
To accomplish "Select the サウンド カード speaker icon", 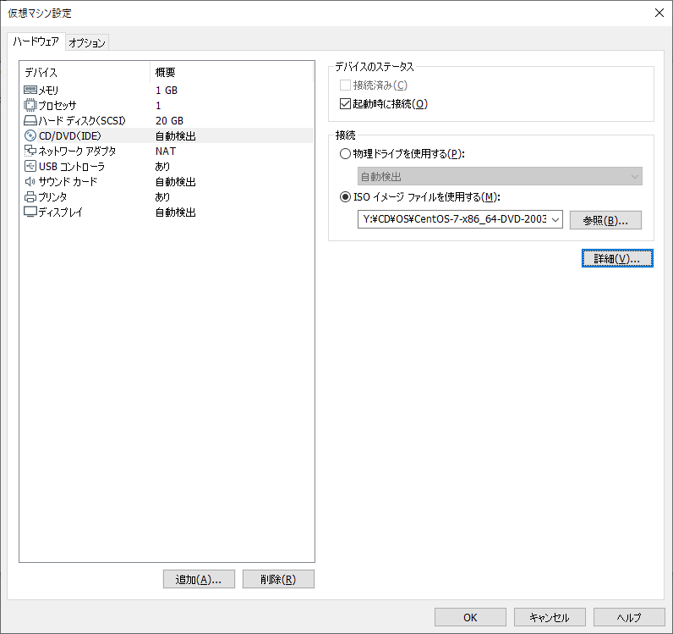I will pyautogui.click(x=30, y=181).
